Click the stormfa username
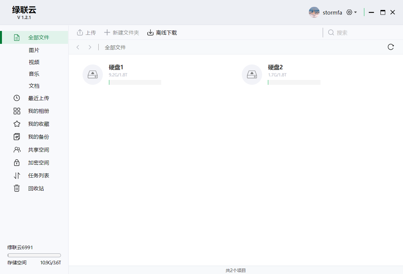 (x=332, y=13)
